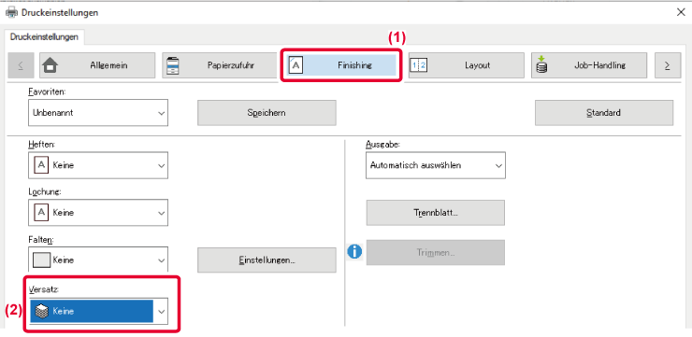Click the Speichern button
692x337 pixels.
pyautogui.click(x=267, y=112)
